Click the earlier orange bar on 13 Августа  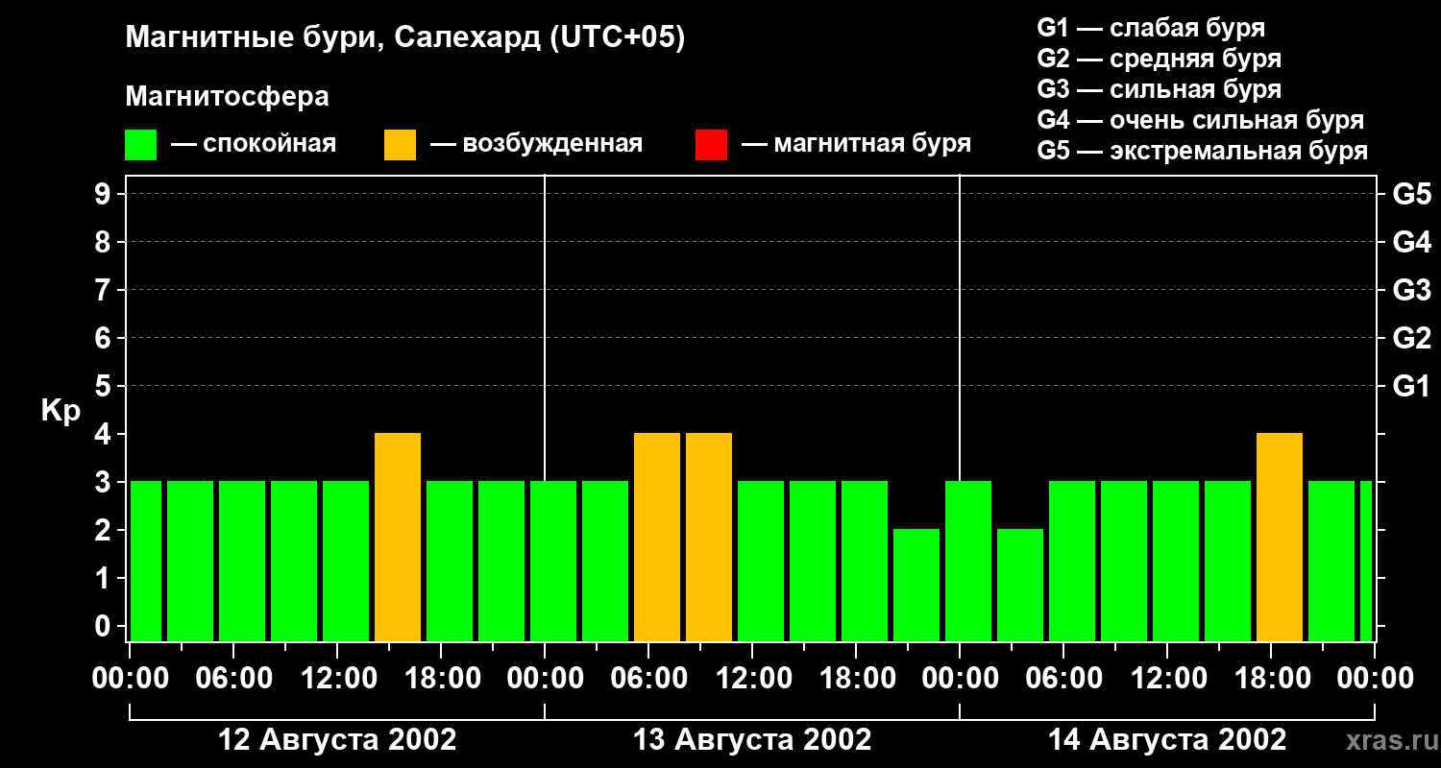coord(657,538)
